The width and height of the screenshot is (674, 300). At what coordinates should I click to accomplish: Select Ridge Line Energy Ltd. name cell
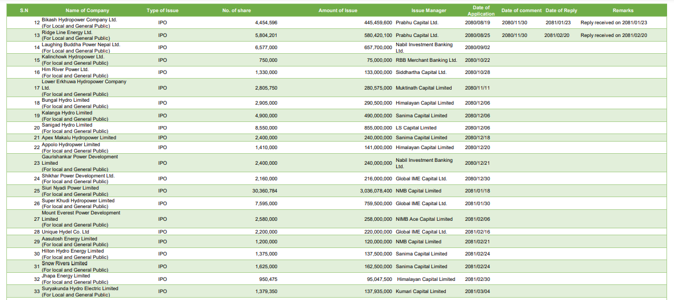(76, 35)
